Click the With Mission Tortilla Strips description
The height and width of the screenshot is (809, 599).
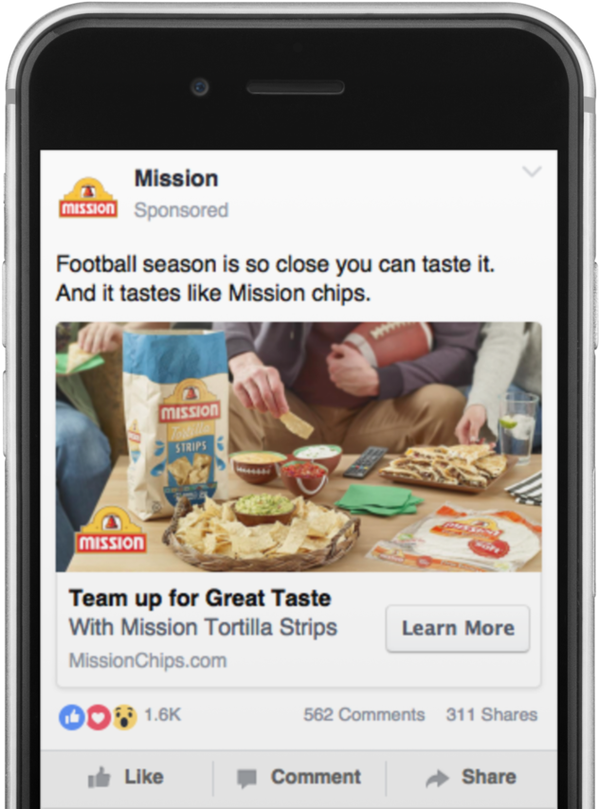point(203,628)
